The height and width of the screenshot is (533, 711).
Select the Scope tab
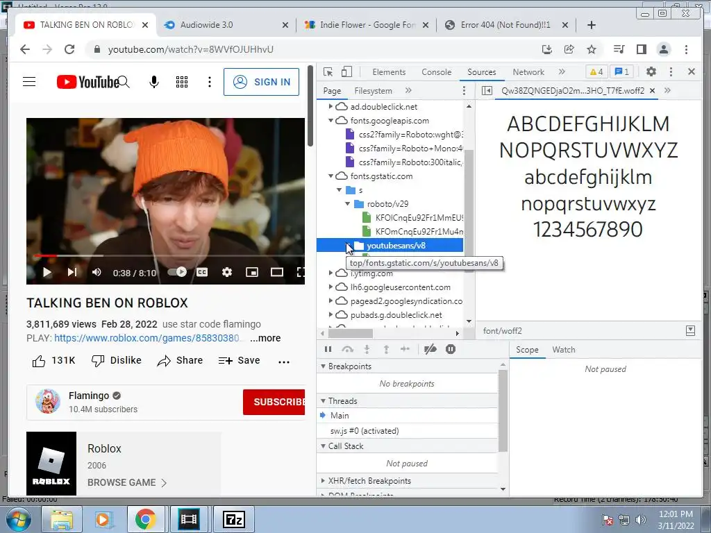(527, 350)
